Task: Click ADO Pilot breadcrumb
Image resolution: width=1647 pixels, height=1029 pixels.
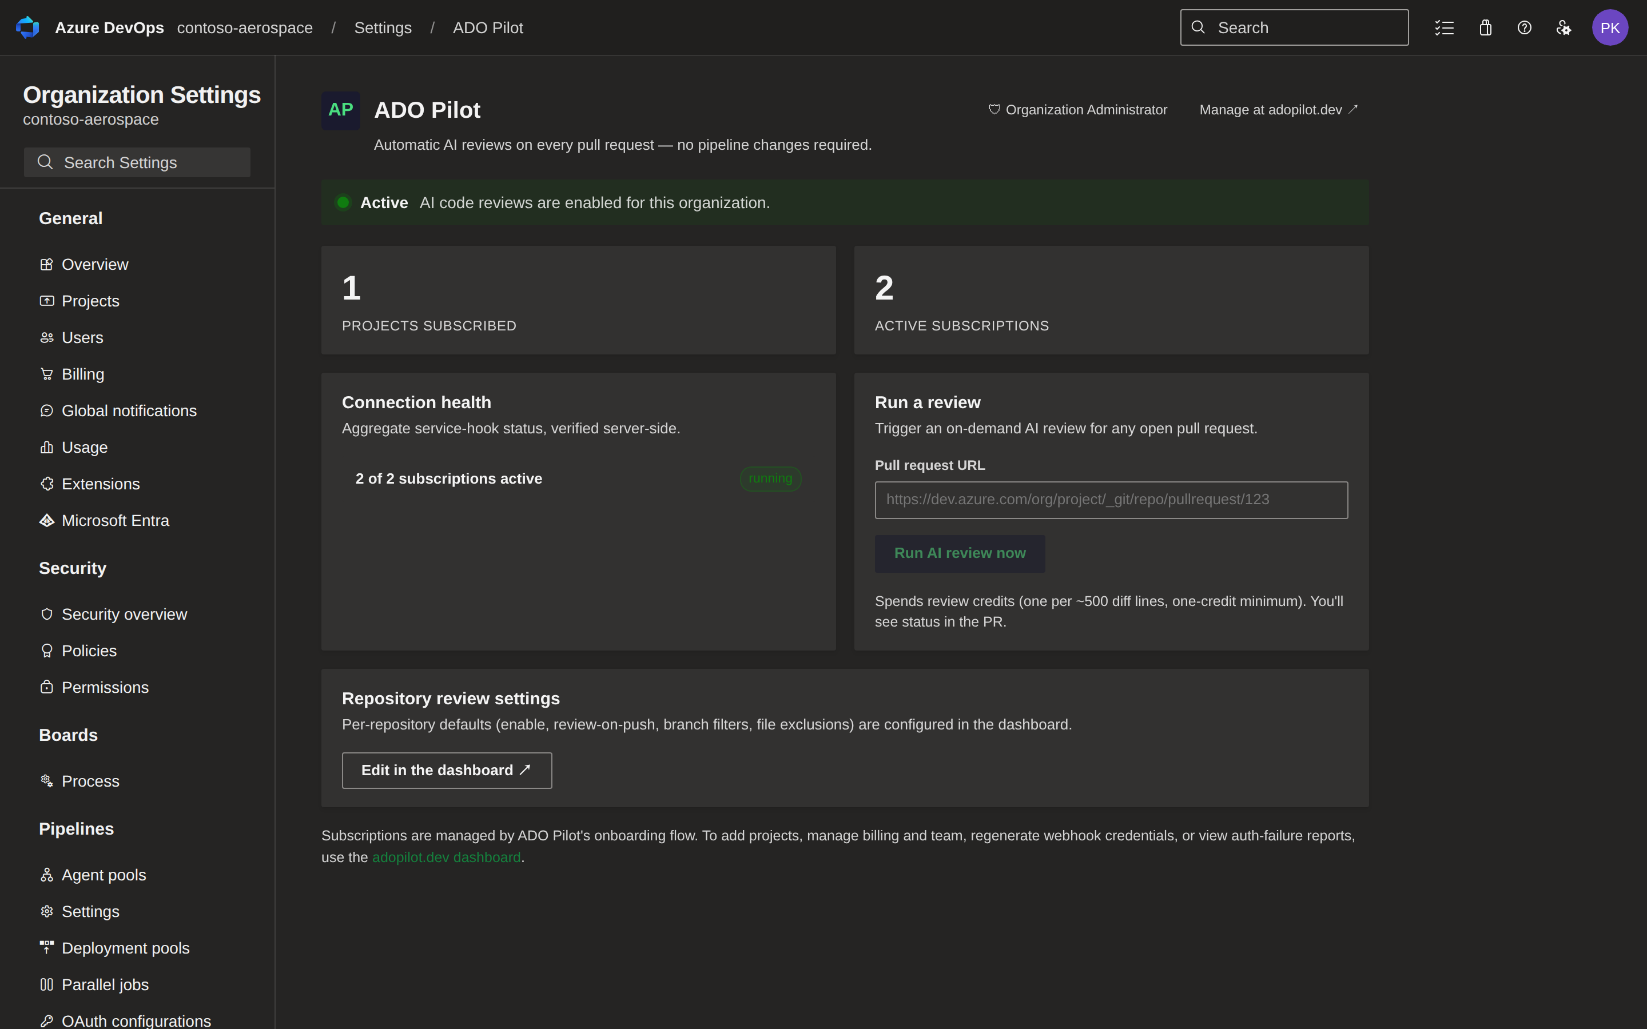Action: coord(488,27)
